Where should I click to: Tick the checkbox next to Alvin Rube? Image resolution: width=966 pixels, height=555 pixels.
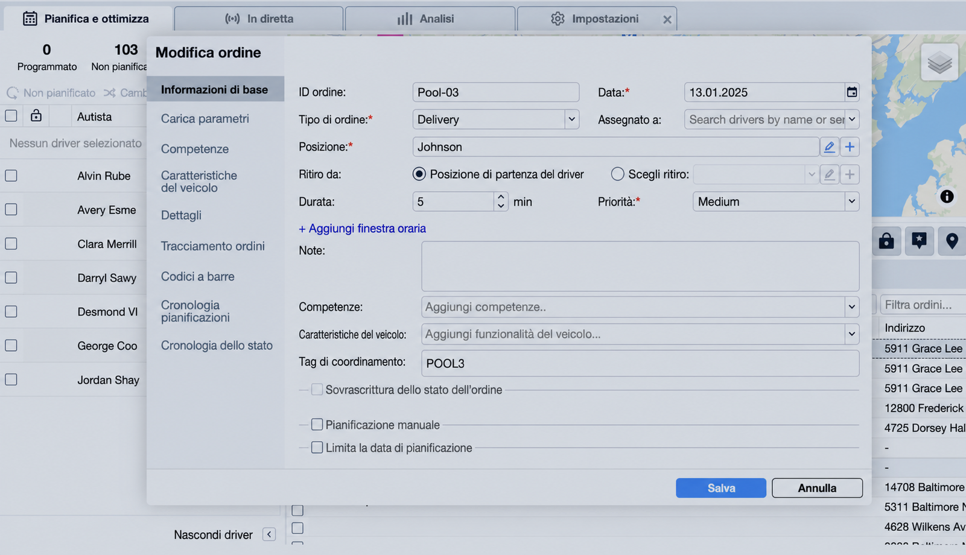click(x=11, y=176)
